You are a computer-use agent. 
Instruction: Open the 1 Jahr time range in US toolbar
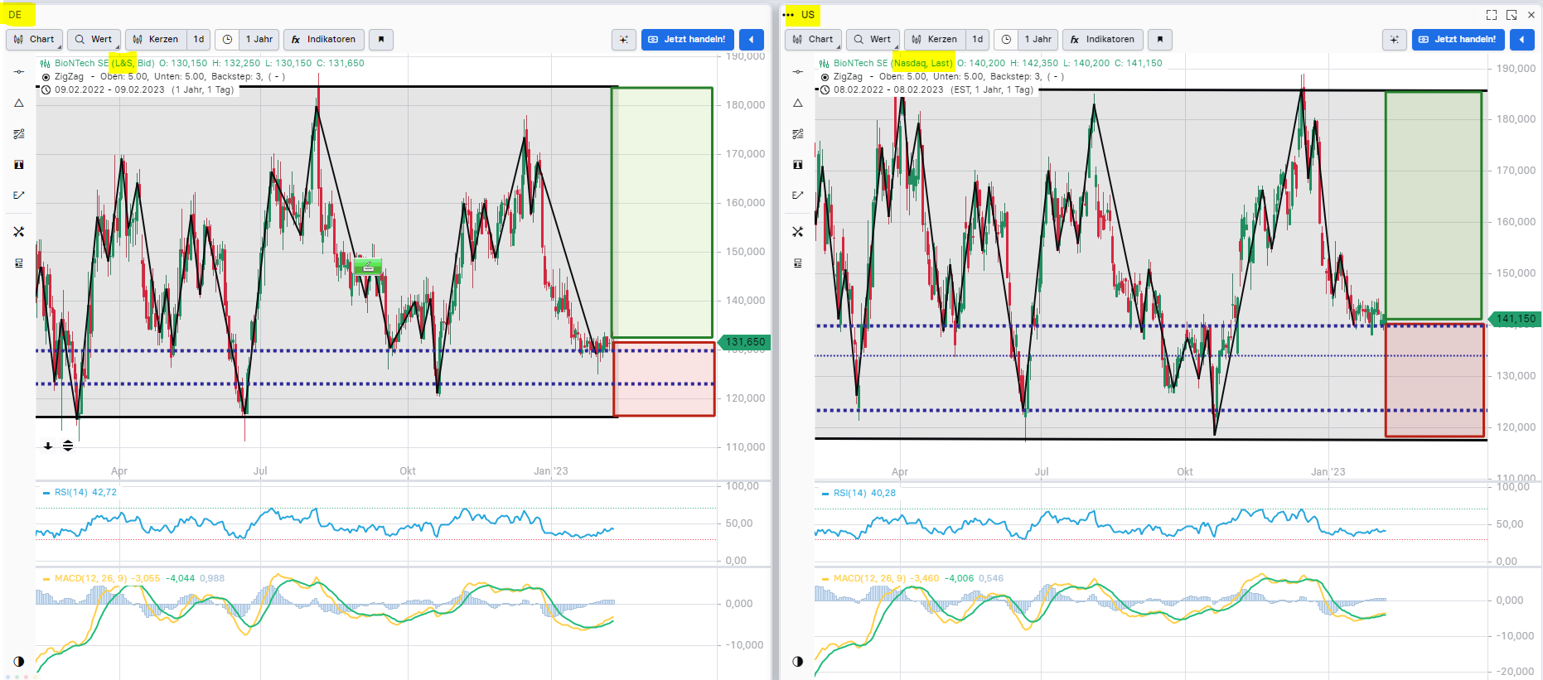pyautogui.click(x=1038, y=39)
